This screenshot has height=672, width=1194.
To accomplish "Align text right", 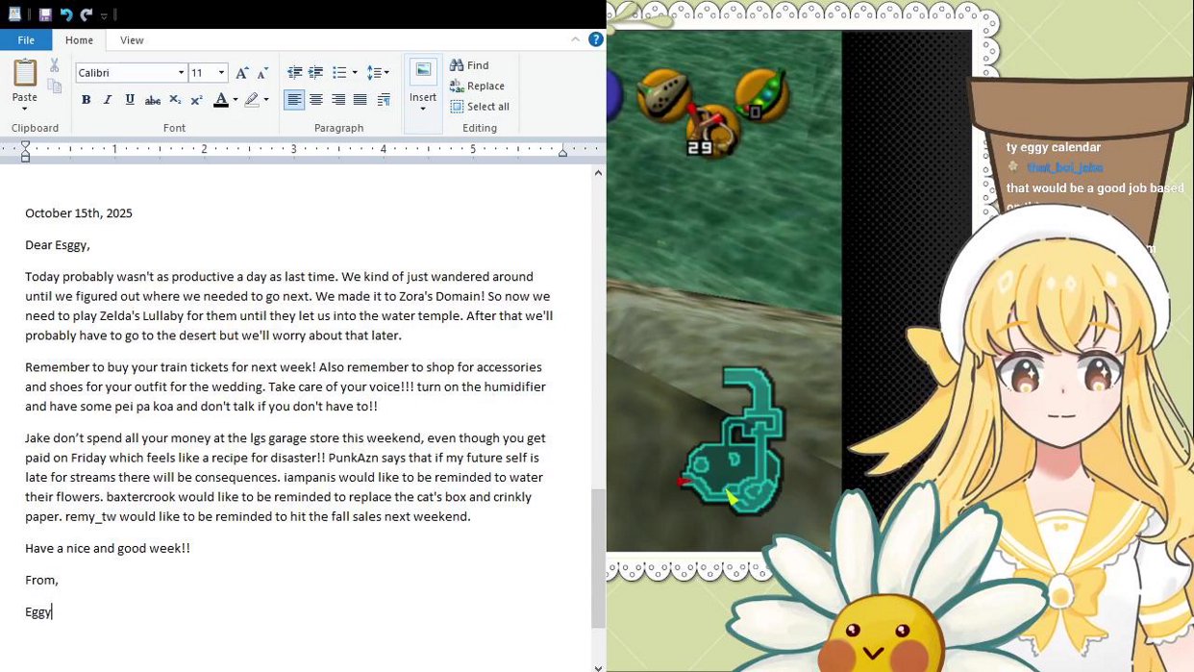I will (x=338, y=100).
